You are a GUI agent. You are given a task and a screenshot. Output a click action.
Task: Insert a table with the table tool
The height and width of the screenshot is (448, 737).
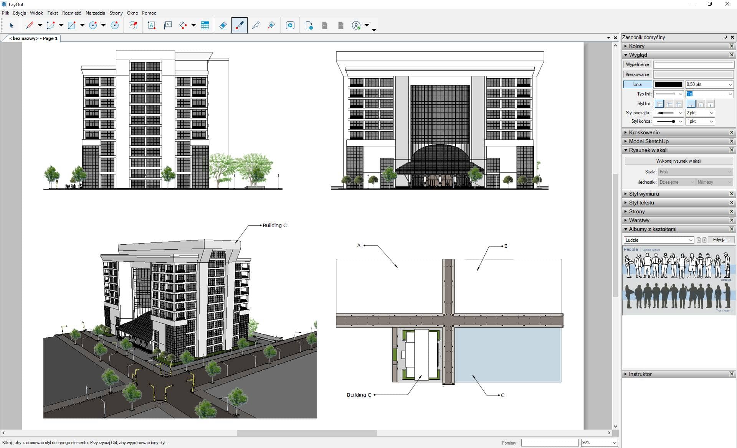205,25
